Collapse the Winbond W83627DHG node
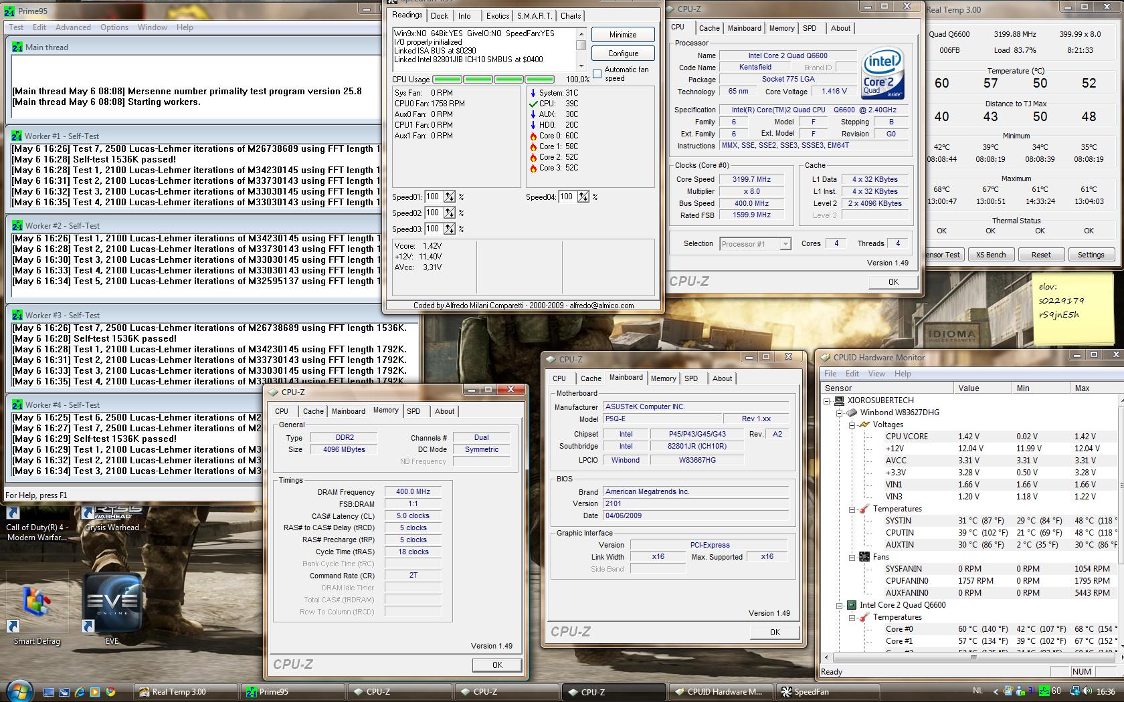1124x702 pixels. point(840,413)
